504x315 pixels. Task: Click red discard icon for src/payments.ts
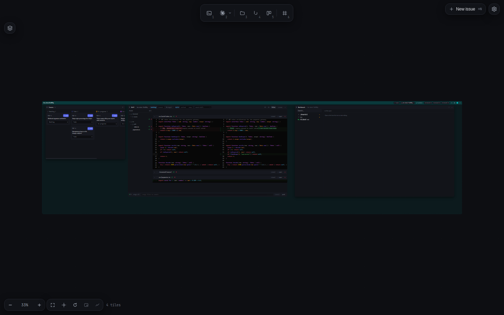point(285,177)
